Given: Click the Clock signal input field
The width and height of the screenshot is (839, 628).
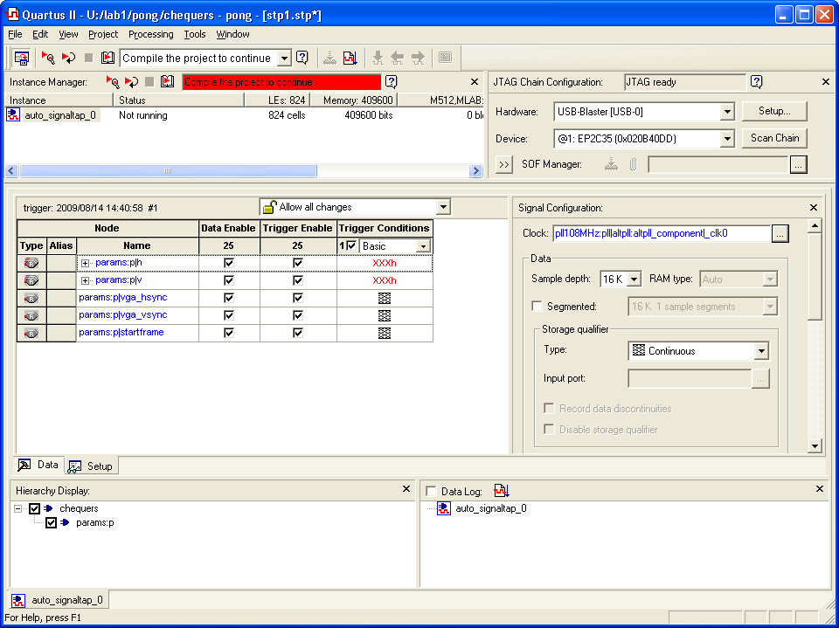Looking at the screenshot, I should point(661,233).
